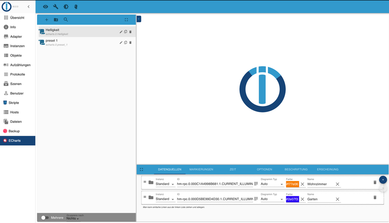Switch to the Markierungen tab
The width and height of the screenshot is (389, 223).
pyautogui.click(x=201, y=169)
